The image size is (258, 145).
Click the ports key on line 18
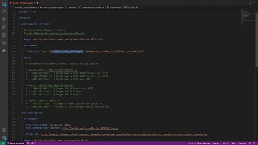click(x=27, y=58)
